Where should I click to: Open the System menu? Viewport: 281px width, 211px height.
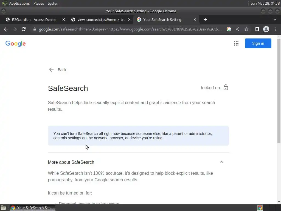pyautogui.click(x=54, y=3)
